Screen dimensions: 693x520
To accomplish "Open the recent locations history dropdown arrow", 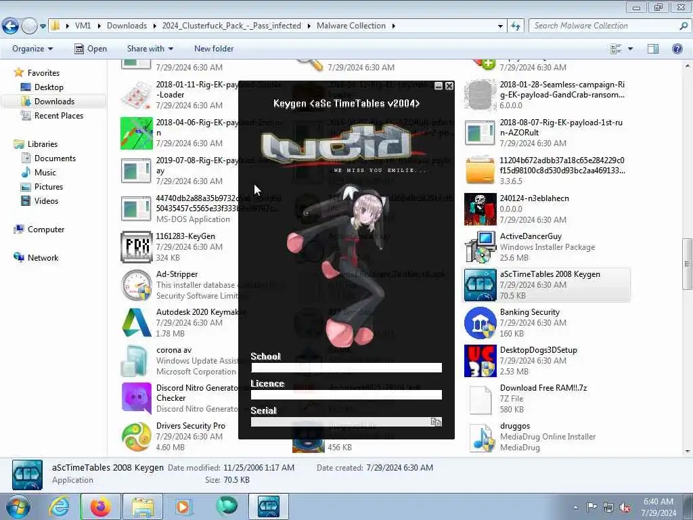I will click(43, 26).
